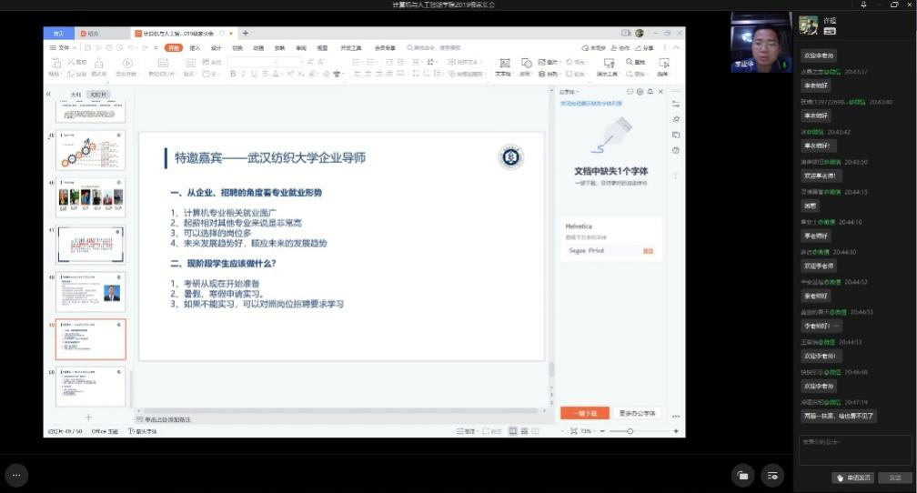Collapse the ribbon using the top-right chevron

coord(675,47)
